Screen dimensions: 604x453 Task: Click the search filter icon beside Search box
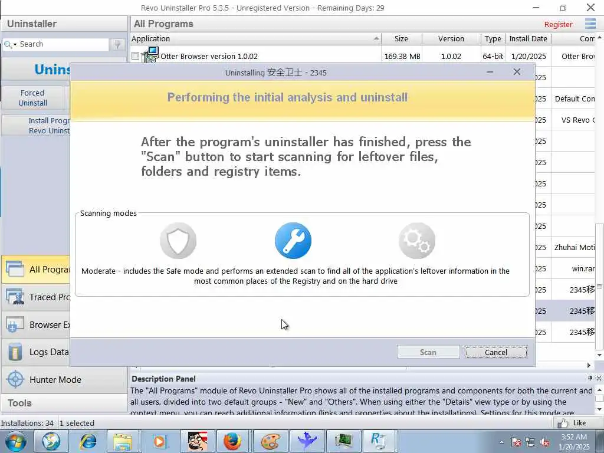pos(117,44)
